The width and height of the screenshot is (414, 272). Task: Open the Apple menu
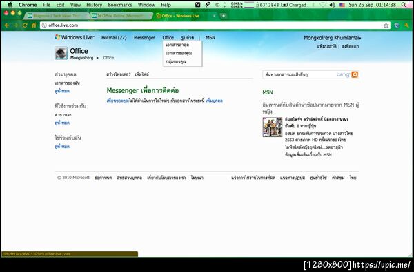(x=10, y=5)
